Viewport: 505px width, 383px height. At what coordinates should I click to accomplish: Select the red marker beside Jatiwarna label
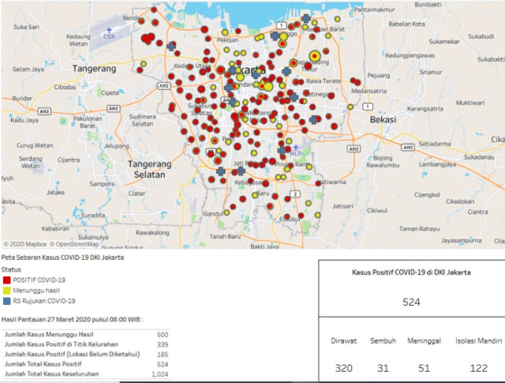click(x=318, y=183)
